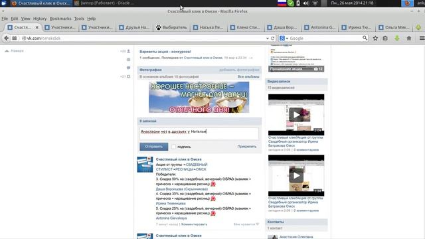Open the History menu
This screenshot has width=425, height=239.
click(40, 19)
